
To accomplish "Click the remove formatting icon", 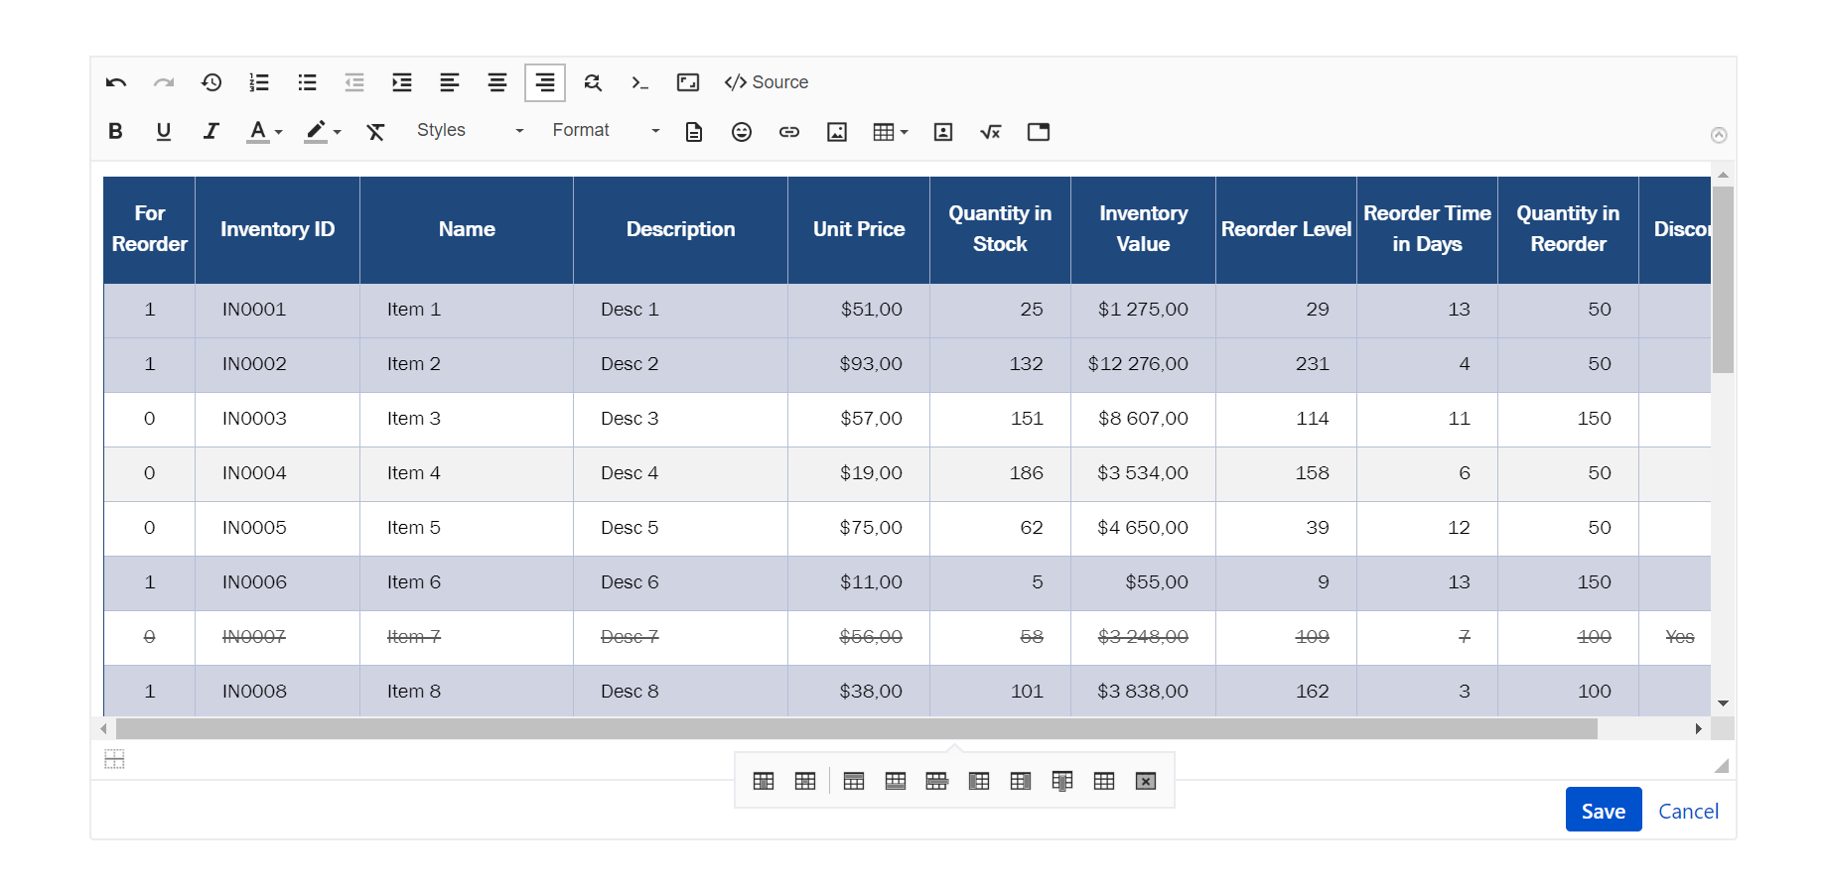I will tap(375, 132).
